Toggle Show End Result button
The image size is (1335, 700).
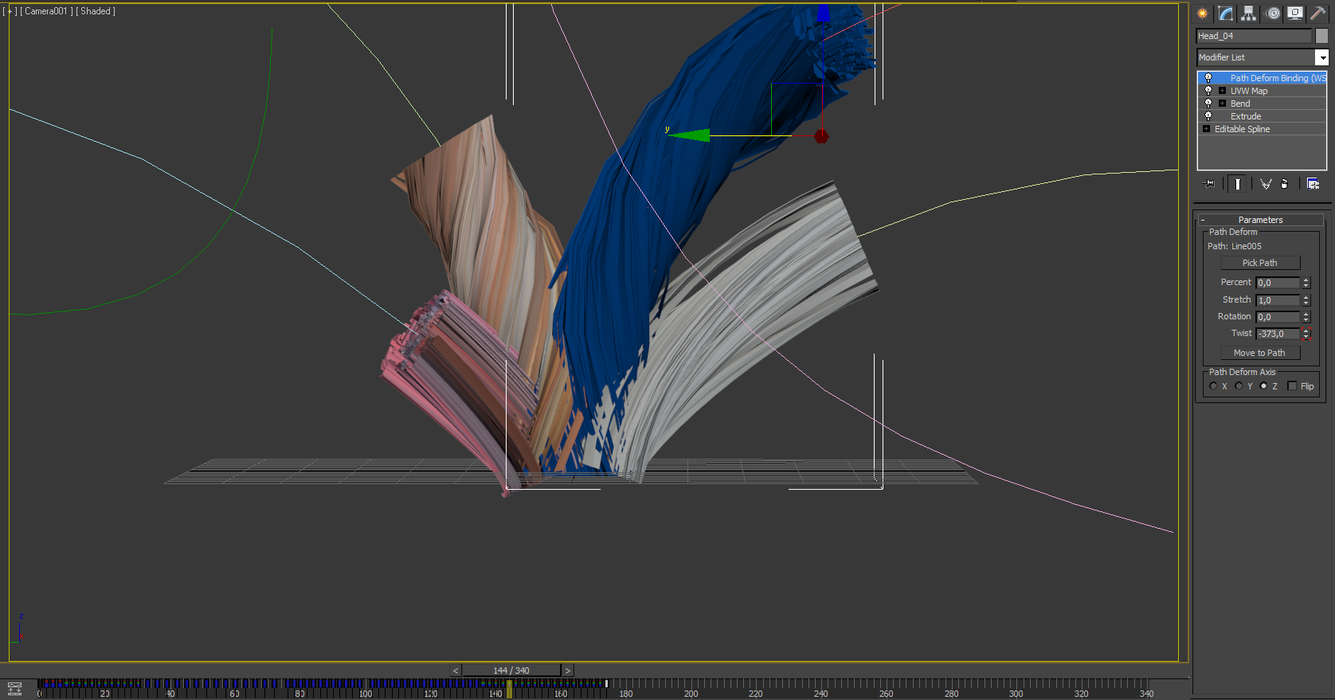[x=1237, y=184]
